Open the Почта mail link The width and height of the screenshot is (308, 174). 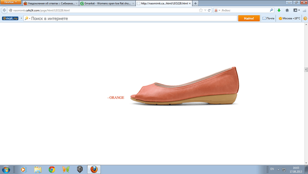(x=268, y=18)
